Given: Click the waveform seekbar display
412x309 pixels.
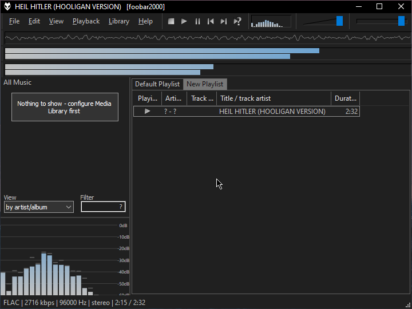Looking at the screenshot, I should pos(206,38).
